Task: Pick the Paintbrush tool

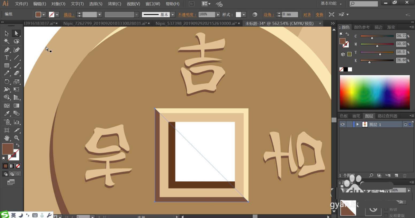Action: [16, 65]
